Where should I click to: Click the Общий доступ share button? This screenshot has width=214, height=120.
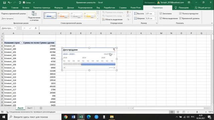pos(203,8)
